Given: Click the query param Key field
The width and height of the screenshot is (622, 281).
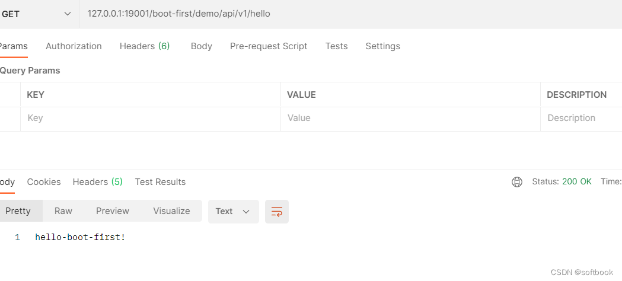Looking at the screenshot, I should click(148, 119).
